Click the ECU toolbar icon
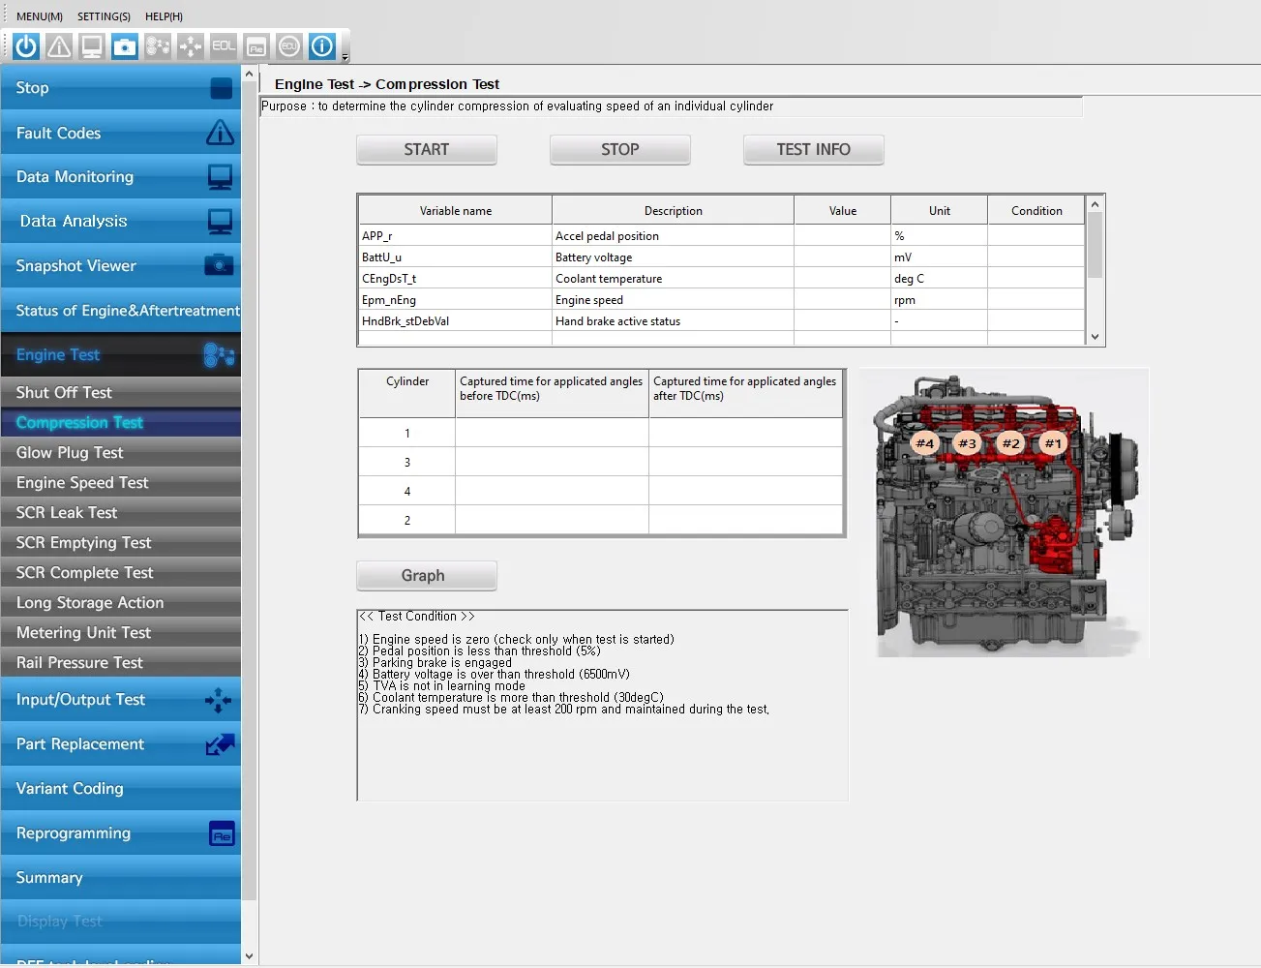The image size is (1261, 968). (289, 46)
